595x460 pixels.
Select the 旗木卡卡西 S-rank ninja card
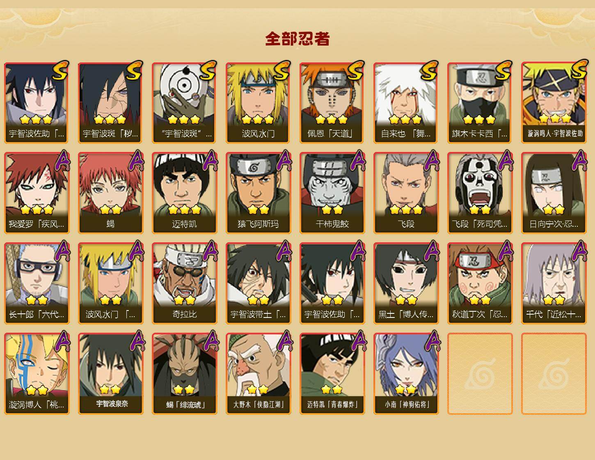[x=480, y=103]
